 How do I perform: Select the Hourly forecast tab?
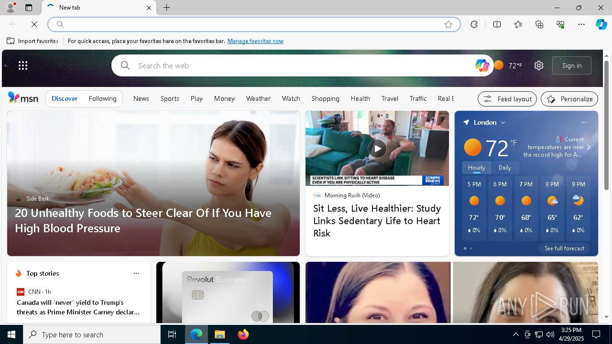pos(477,168)
